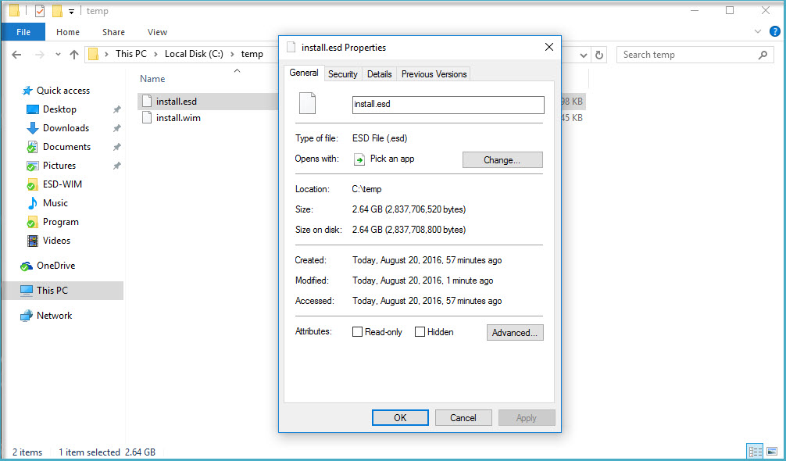Screen dimensions: 786x461
Task: Open the View ribbon tab
Action: [157, 32]
